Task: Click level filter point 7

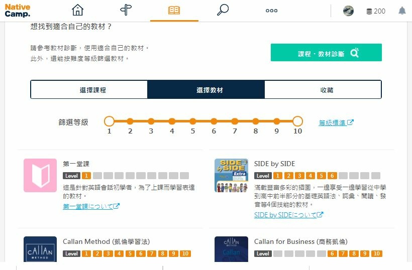Action: click(235, 121)
